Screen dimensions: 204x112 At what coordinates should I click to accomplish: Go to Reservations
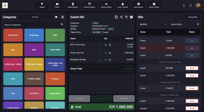click(x=73, y=5)
